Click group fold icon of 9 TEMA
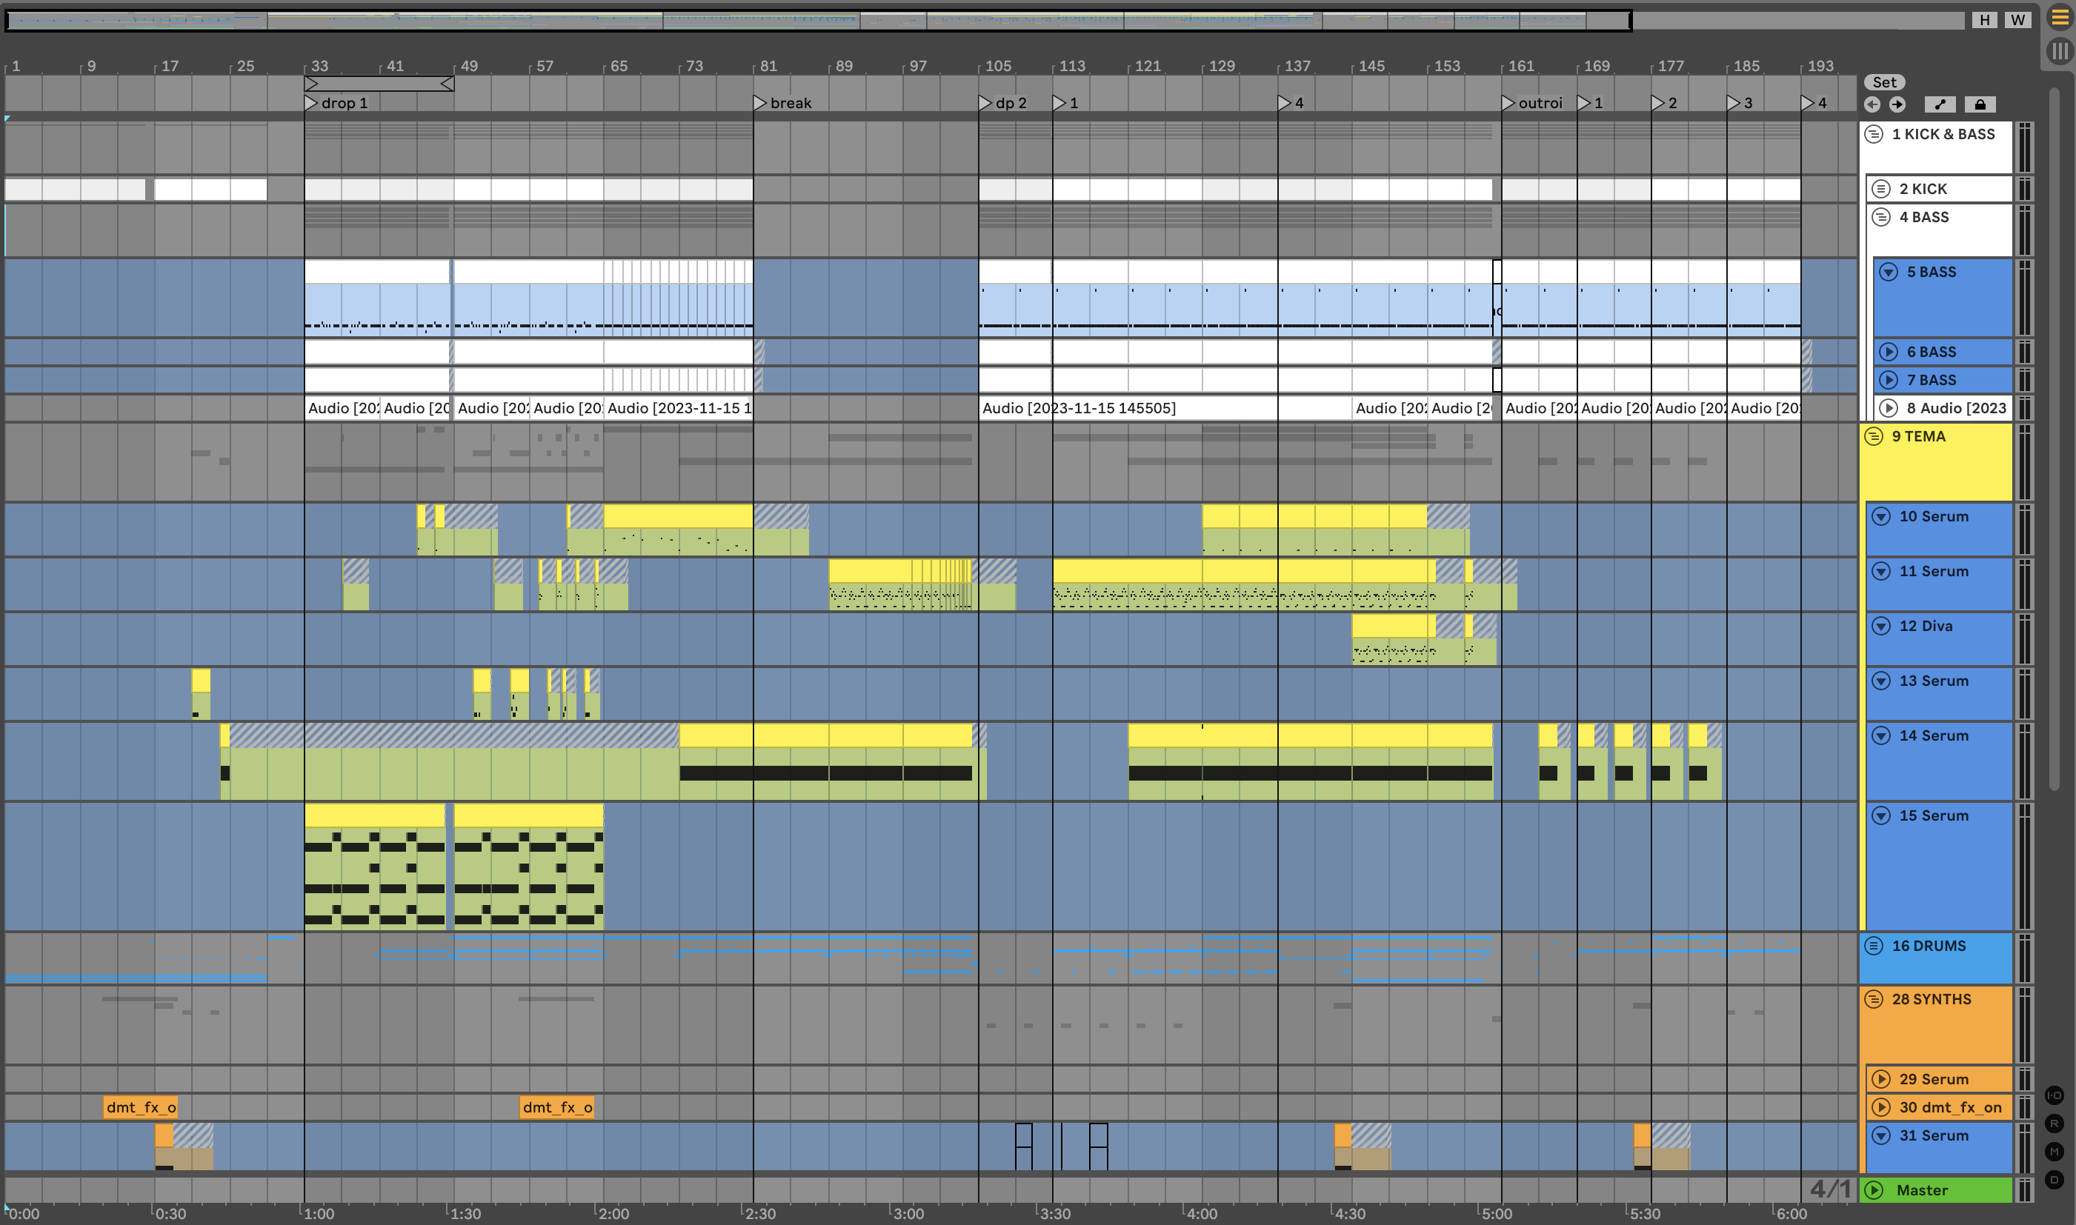Screen dimensions: 2076x1225 (x=1874, y=435)
